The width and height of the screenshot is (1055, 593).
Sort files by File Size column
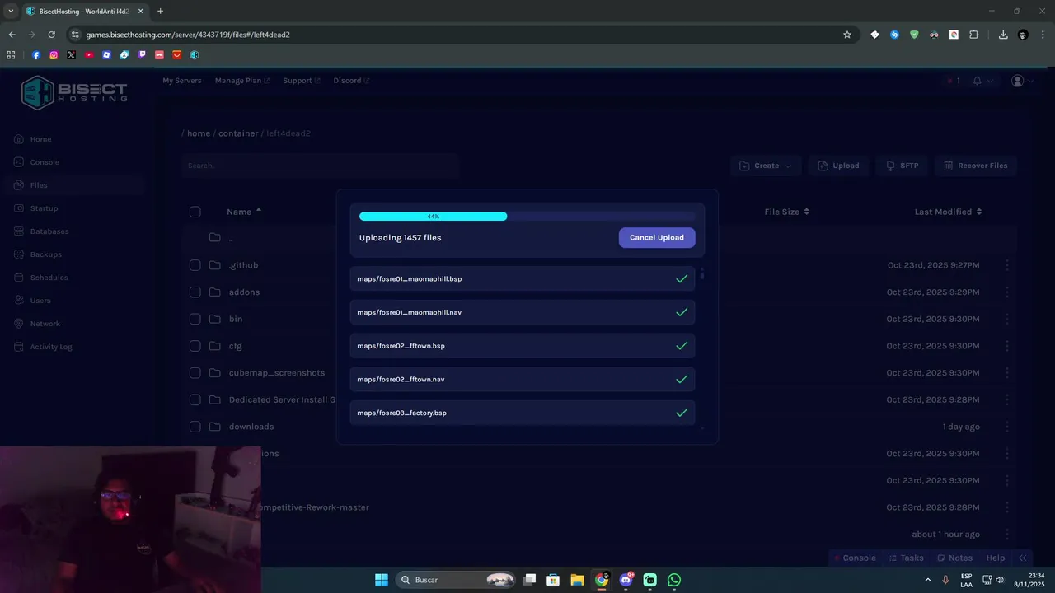click(786, 212)
